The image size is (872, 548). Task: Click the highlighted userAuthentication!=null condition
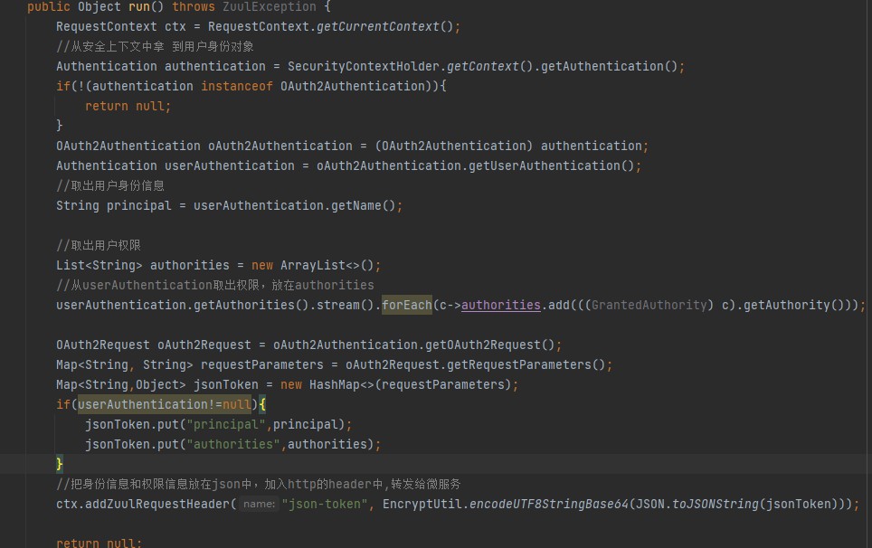(165, 404)
